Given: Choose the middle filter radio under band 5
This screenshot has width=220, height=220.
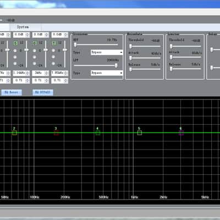Looking at the screenshot, I should point(15,57).
